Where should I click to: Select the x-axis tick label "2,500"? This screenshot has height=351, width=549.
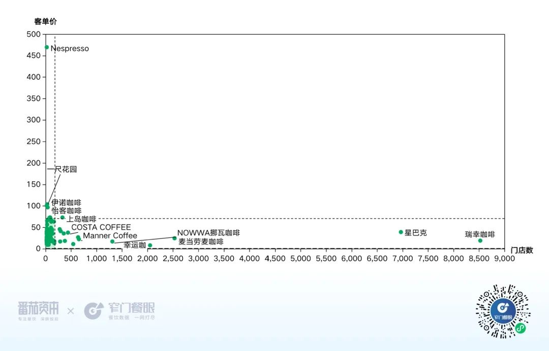(173, 259)
